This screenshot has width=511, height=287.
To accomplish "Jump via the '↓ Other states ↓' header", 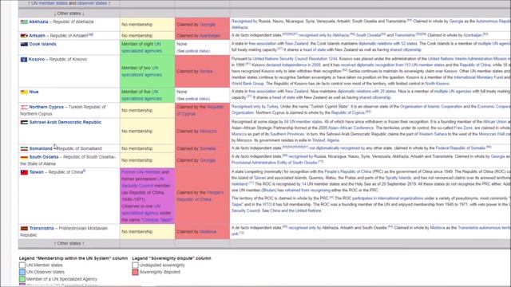I will [x=69, y=14].
